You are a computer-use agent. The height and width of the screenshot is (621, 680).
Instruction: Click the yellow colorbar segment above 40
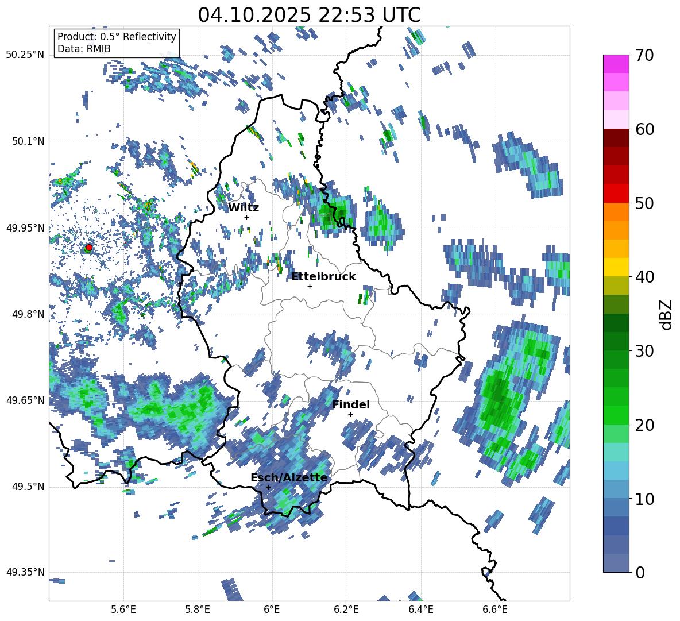pyautogui.click(x=616, y=267)
